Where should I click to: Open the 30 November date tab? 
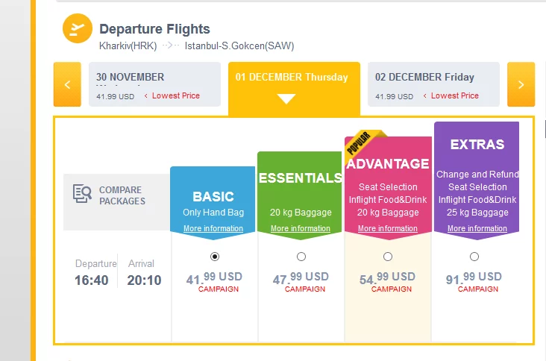(x=154, y=84)
